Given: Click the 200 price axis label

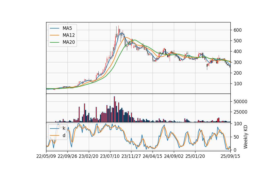Looking at the screenshot, I should pyautogui.click(x=238, y=73).
